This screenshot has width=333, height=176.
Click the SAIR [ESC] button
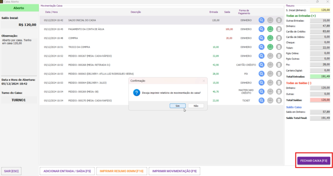[11, 171]
